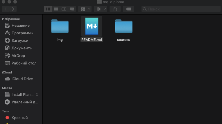222x124 pixels.
Task: Click the sources folder name label
Action: pos(123,39)
